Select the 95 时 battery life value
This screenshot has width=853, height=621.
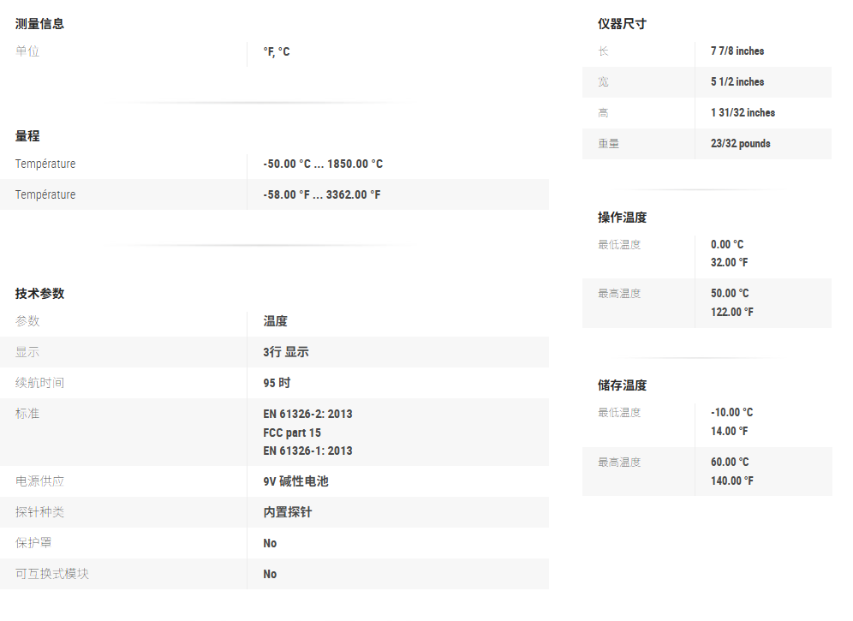click(x=277, y=383)
